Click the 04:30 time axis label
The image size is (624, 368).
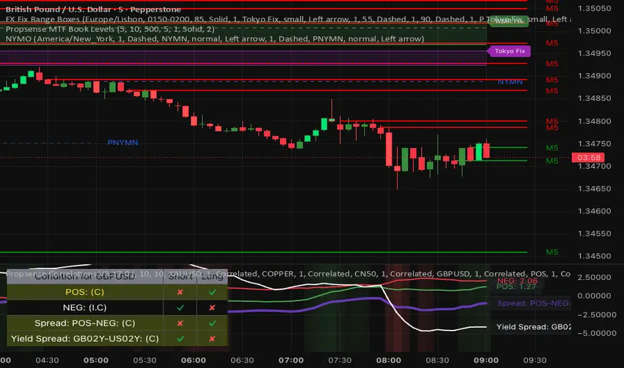47,361
